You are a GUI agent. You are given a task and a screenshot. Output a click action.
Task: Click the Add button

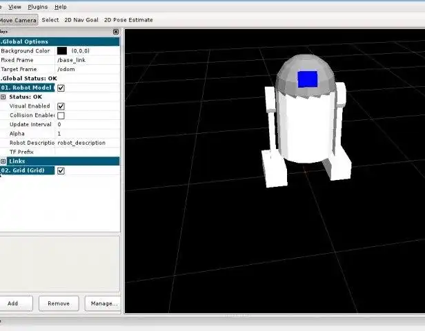pos(16,303)
